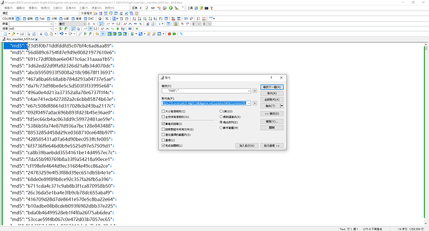Screen dimensions: 429x231
Task: Switch to the ALL_manifest_MD5.txt tab
Action: pyautogui.click(x=20, y=39)
